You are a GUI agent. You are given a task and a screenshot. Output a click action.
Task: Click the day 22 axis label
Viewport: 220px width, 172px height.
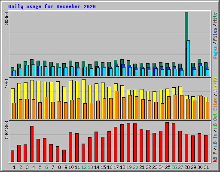click(x=148, y=167)
